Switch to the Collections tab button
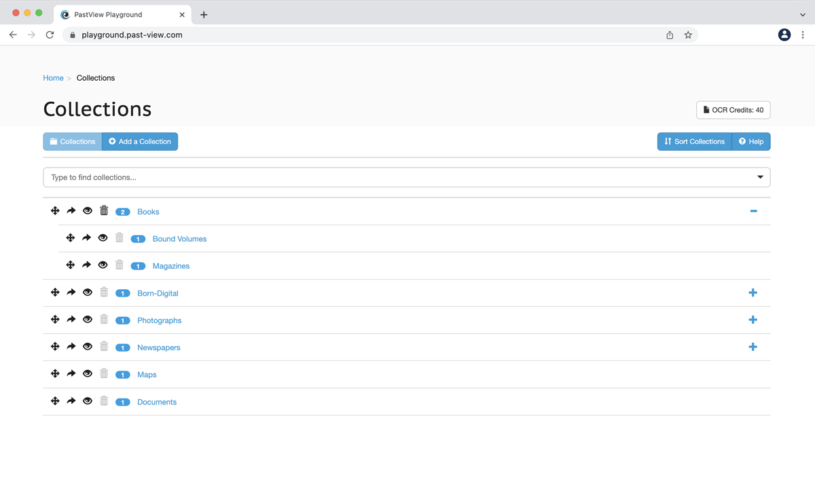Viewport: 815px width, 486px height. [x=73, y=141]
